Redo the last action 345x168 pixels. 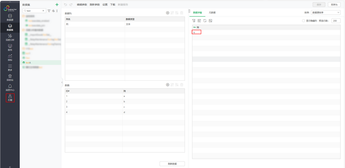pos(71,5)
